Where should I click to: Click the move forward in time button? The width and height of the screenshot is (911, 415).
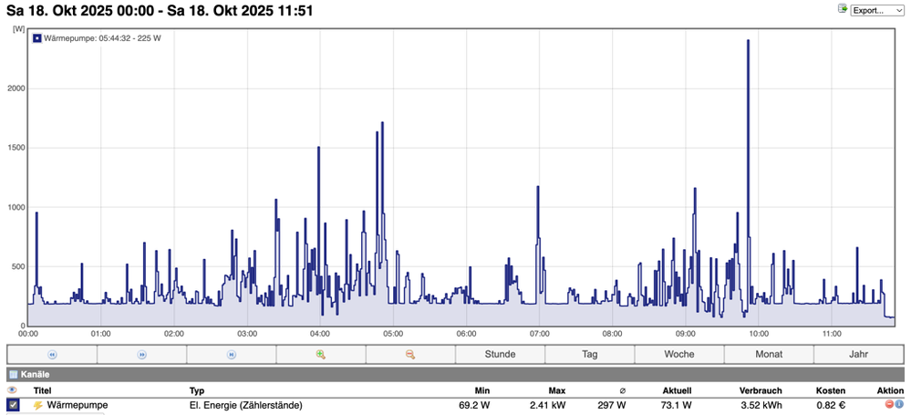pyautogui.click(x=141, y=354)
